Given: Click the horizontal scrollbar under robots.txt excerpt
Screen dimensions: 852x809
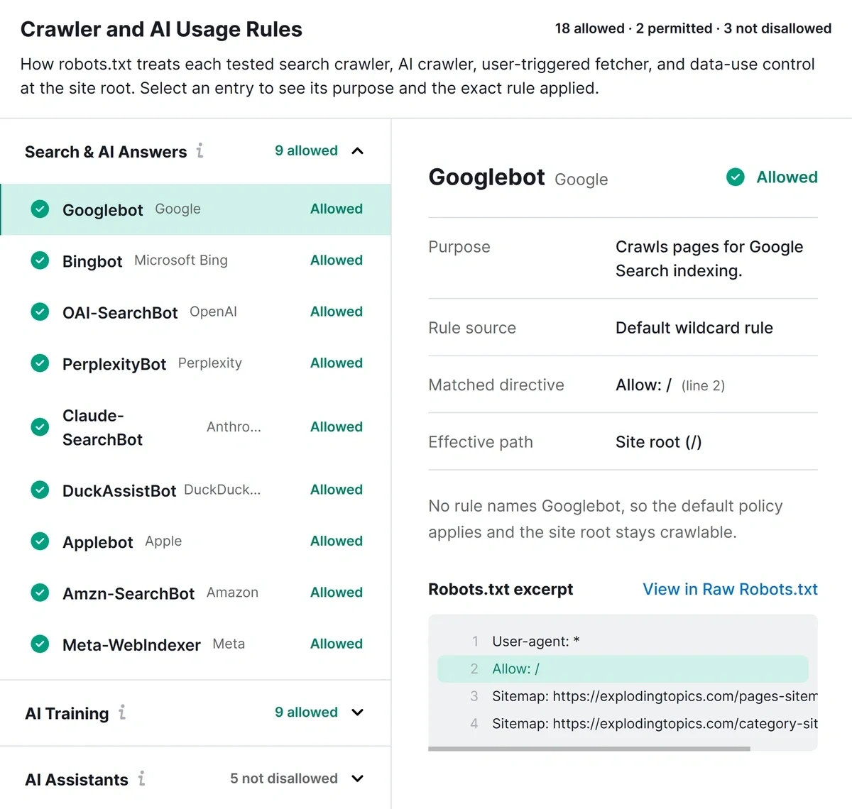Looking at the screenshot, I should point(589,748).
